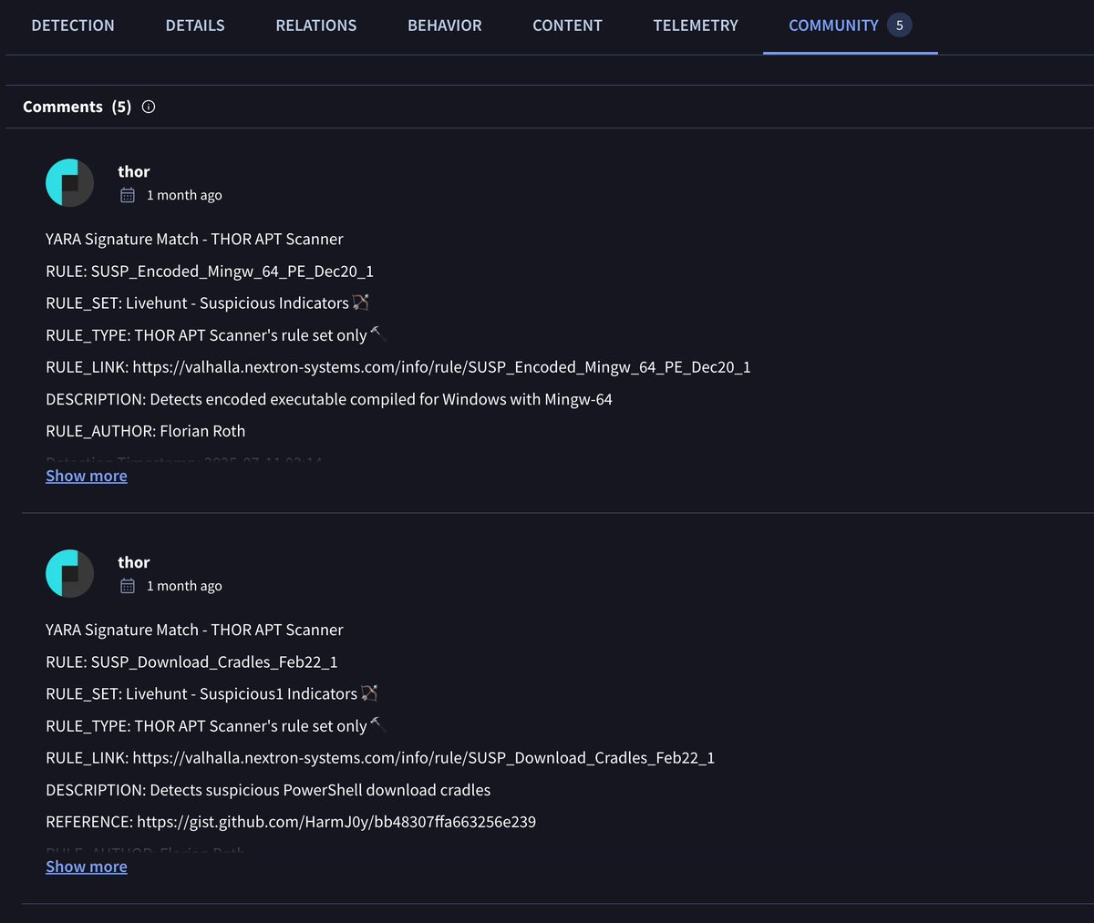This screenshot has height=923, width=1094.
Task: Click the COMMUNITY count badge showing 5
Action: 900,26
